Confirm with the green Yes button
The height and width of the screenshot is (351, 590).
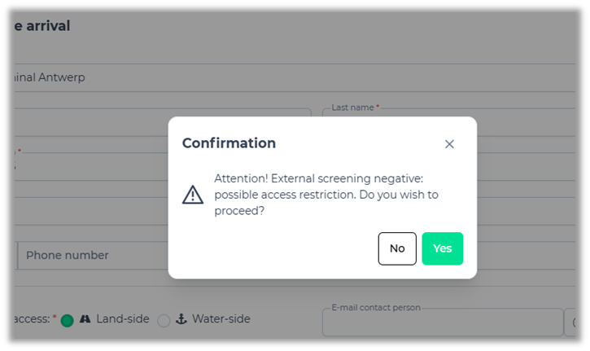pyautogui.click(x=442, y=248)
